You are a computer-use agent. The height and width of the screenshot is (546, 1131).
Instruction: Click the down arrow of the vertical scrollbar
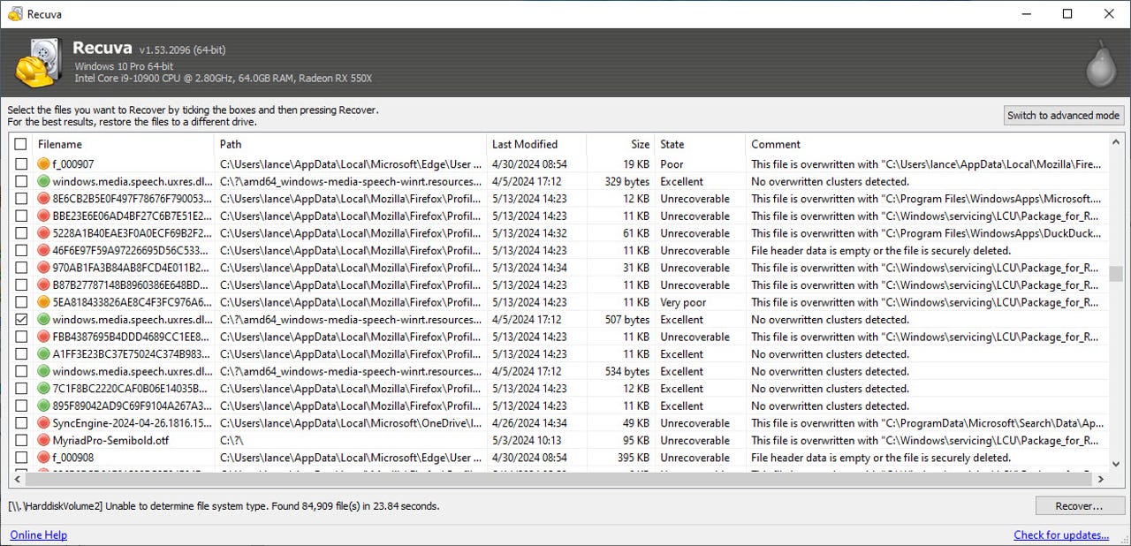(1117, 464)
